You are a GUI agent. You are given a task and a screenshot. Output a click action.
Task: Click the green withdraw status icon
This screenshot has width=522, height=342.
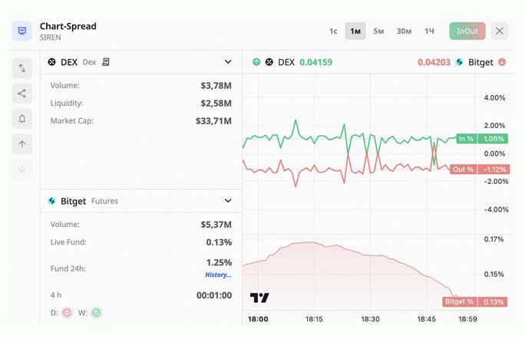click(96, 313)
